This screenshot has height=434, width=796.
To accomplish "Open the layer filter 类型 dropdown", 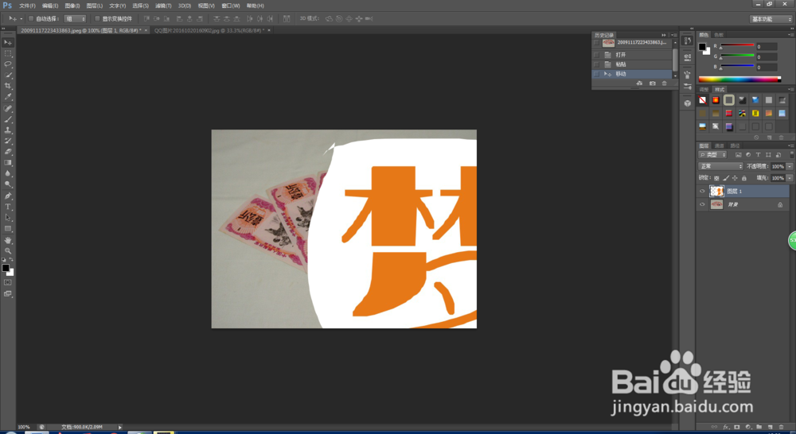I will pyautogui.click(x=712, y=155).
